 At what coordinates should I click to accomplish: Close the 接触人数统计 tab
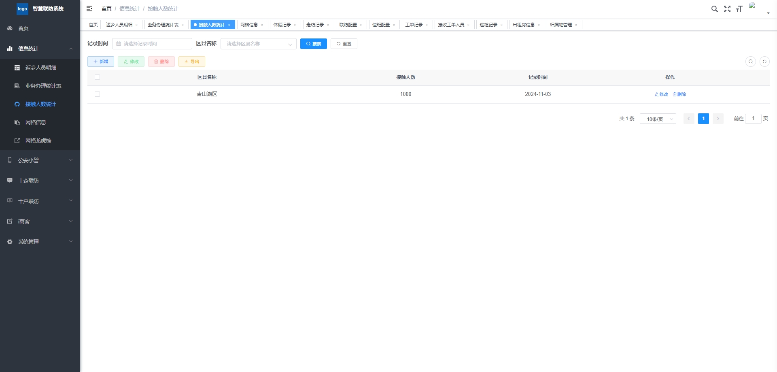(229, 25)
